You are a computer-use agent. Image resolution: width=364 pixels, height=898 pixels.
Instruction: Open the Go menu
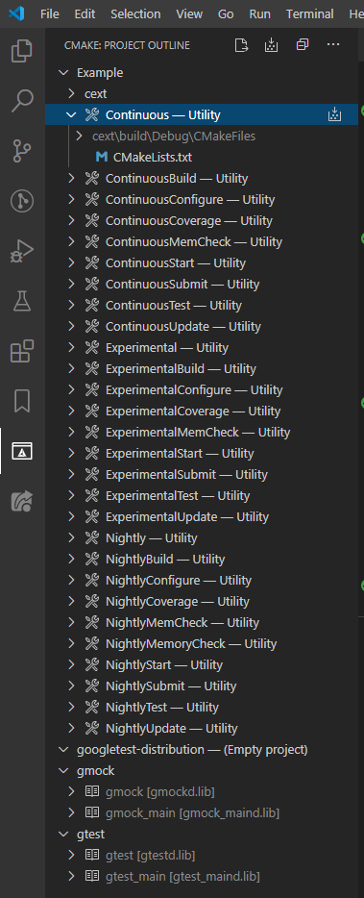[226, 13]
